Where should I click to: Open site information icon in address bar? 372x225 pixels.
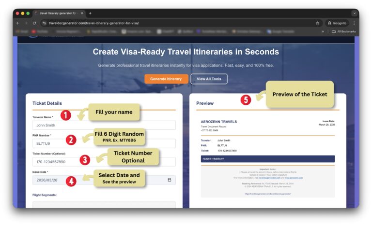coord(44,23)
